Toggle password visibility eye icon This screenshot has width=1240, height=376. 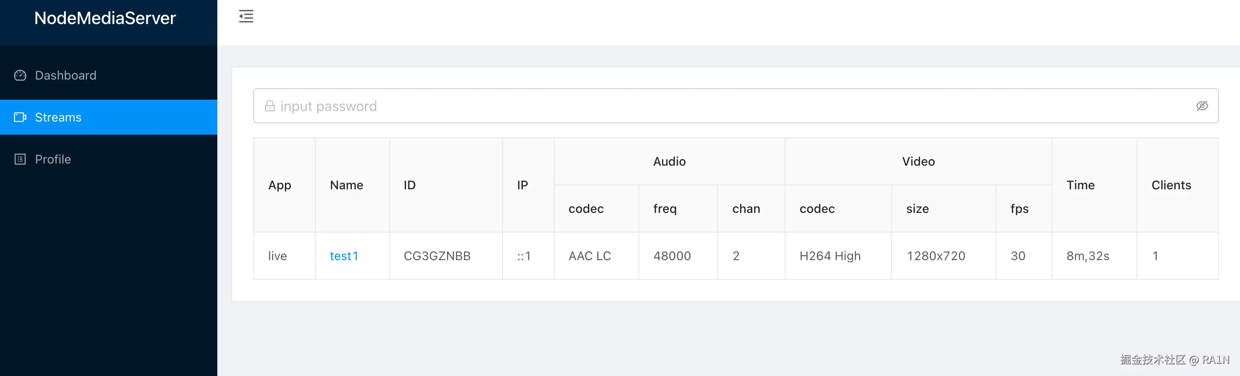(1202, 106)
